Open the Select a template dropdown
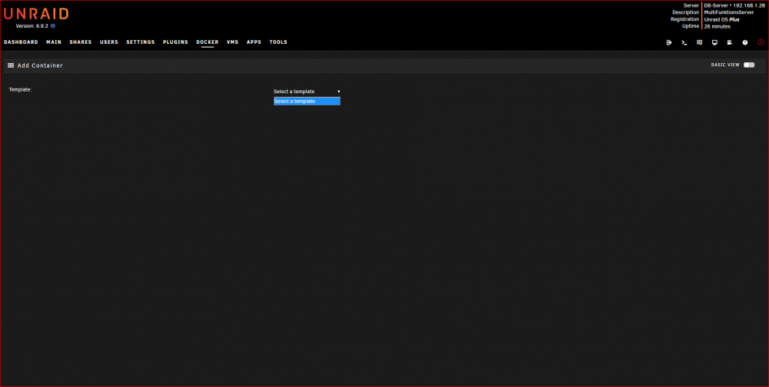Image resolution: width=769 pixels, height=387 pixels. pyautogui.click(x=307, y=92)
